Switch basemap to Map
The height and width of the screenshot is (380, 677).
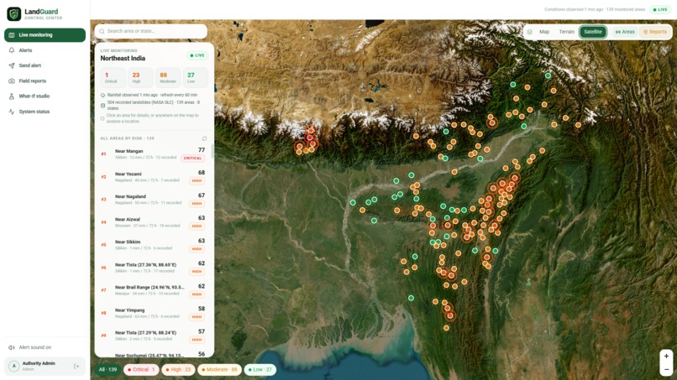(x=544, y=32)
